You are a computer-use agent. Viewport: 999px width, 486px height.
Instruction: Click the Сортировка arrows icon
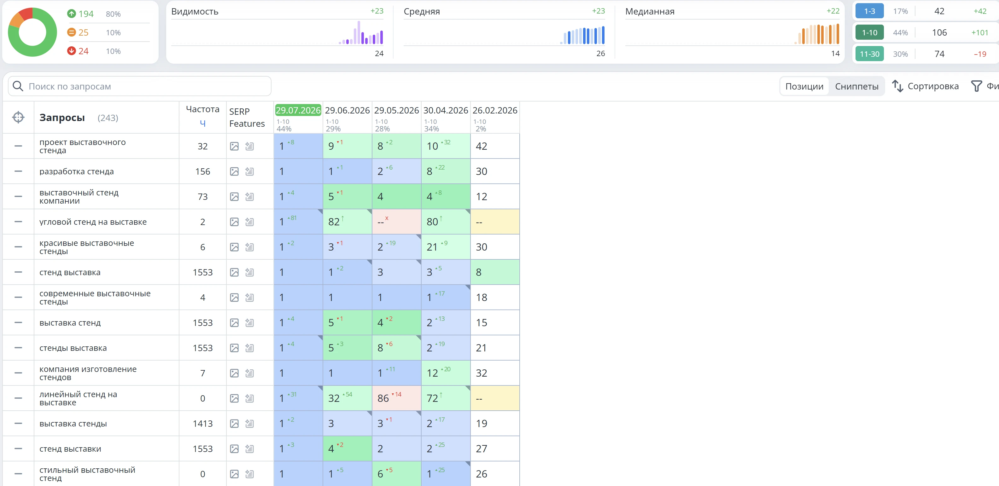point(897,86)
